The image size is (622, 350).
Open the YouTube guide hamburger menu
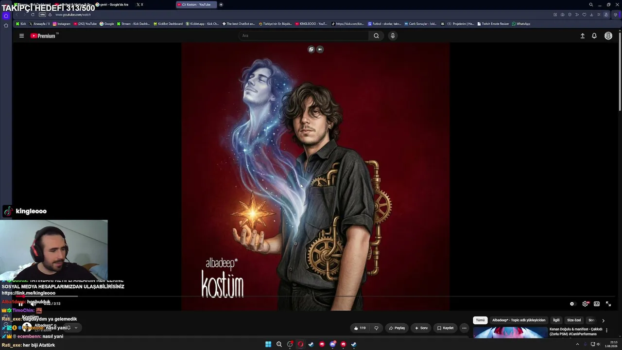pos(21,35)
